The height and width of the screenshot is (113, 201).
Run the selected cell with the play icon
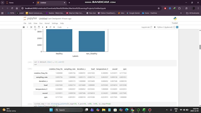pyautogui.click(x=43, y=27)
